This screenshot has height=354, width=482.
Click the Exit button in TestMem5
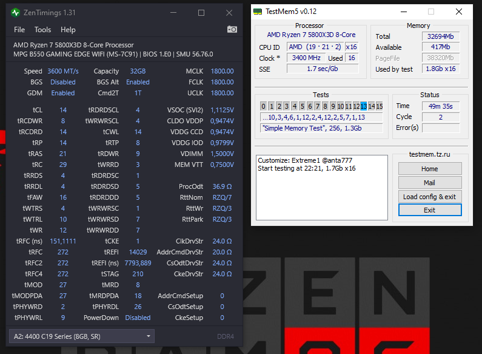click(x=430, y=210)
